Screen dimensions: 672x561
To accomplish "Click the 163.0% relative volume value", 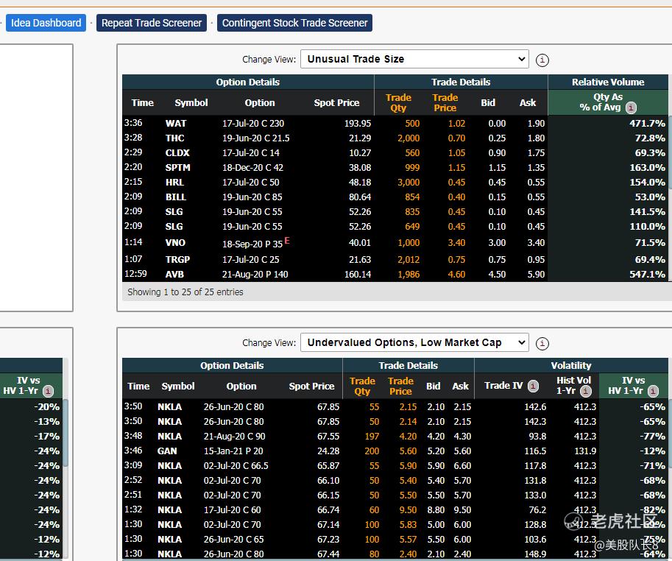I will [647, 168].
